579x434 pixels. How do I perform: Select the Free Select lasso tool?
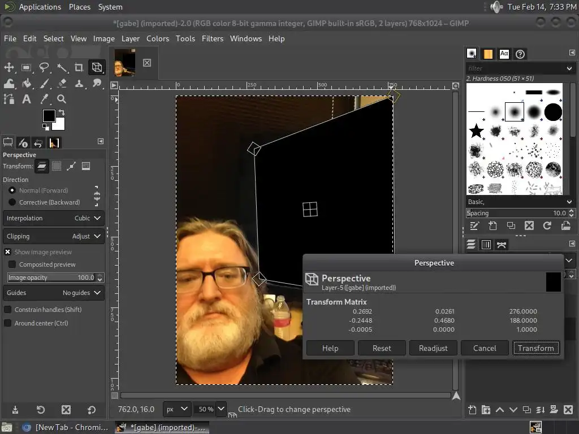pos(44,67)
